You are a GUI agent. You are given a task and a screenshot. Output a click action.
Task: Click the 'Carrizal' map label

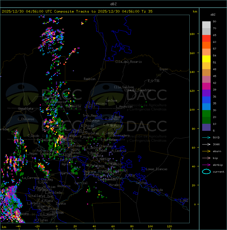(x=81, y=183)
